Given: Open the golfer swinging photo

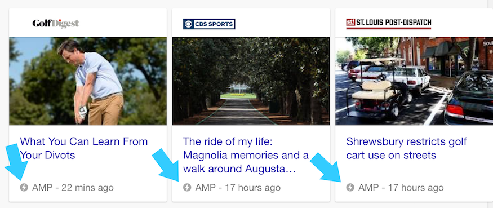Looking at the screenshot, I should tap(88, 81).
